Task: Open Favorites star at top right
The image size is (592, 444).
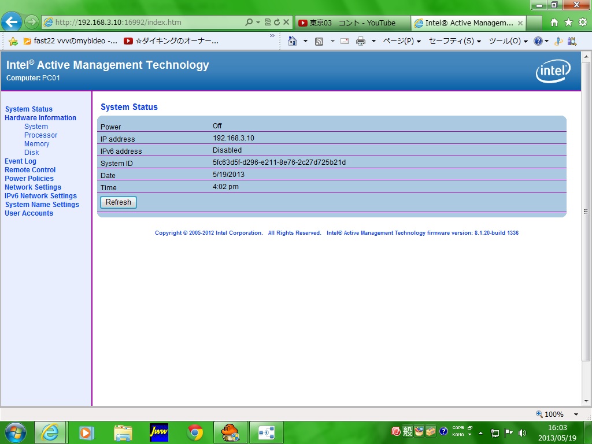Action: click(x=569, y=23)
